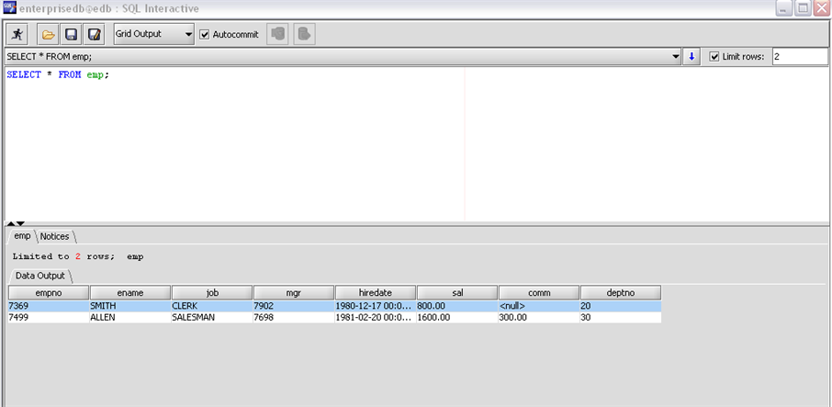832x407 pixels.
Task: Switch to the emp results tab
Action: click(22, 236)
